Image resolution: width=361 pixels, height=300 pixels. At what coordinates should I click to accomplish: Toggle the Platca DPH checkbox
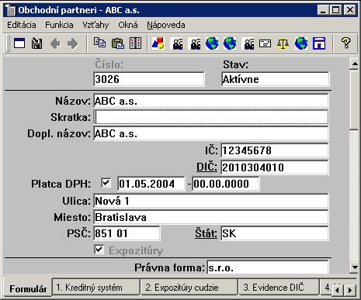coord(106,183)
